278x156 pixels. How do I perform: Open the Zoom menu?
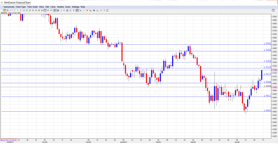[x=68, y=7]
